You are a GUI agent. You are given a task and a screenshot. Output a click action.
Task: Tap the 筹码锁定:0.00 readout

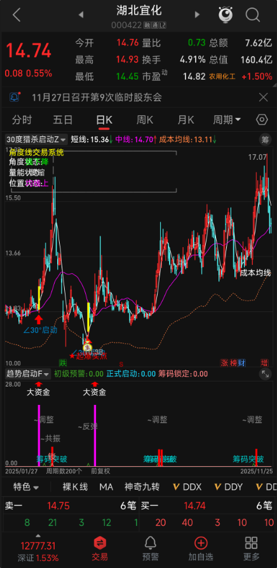(183, 374)
